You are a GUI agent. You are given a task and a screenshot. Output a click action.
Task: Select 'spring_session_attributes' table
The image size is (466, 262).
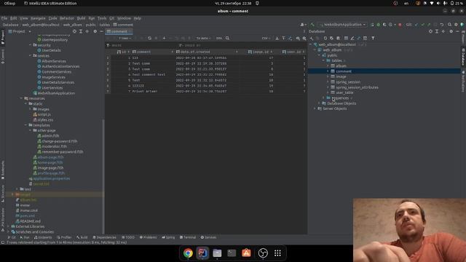point(357,87)
